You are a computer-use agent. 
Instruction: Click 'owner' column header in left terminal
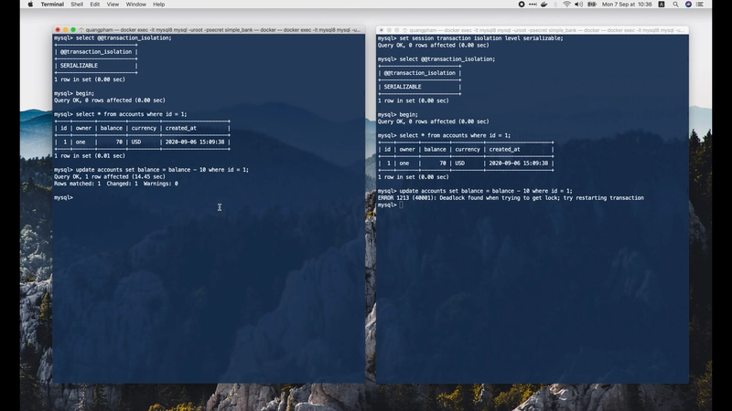pos(83,128)
